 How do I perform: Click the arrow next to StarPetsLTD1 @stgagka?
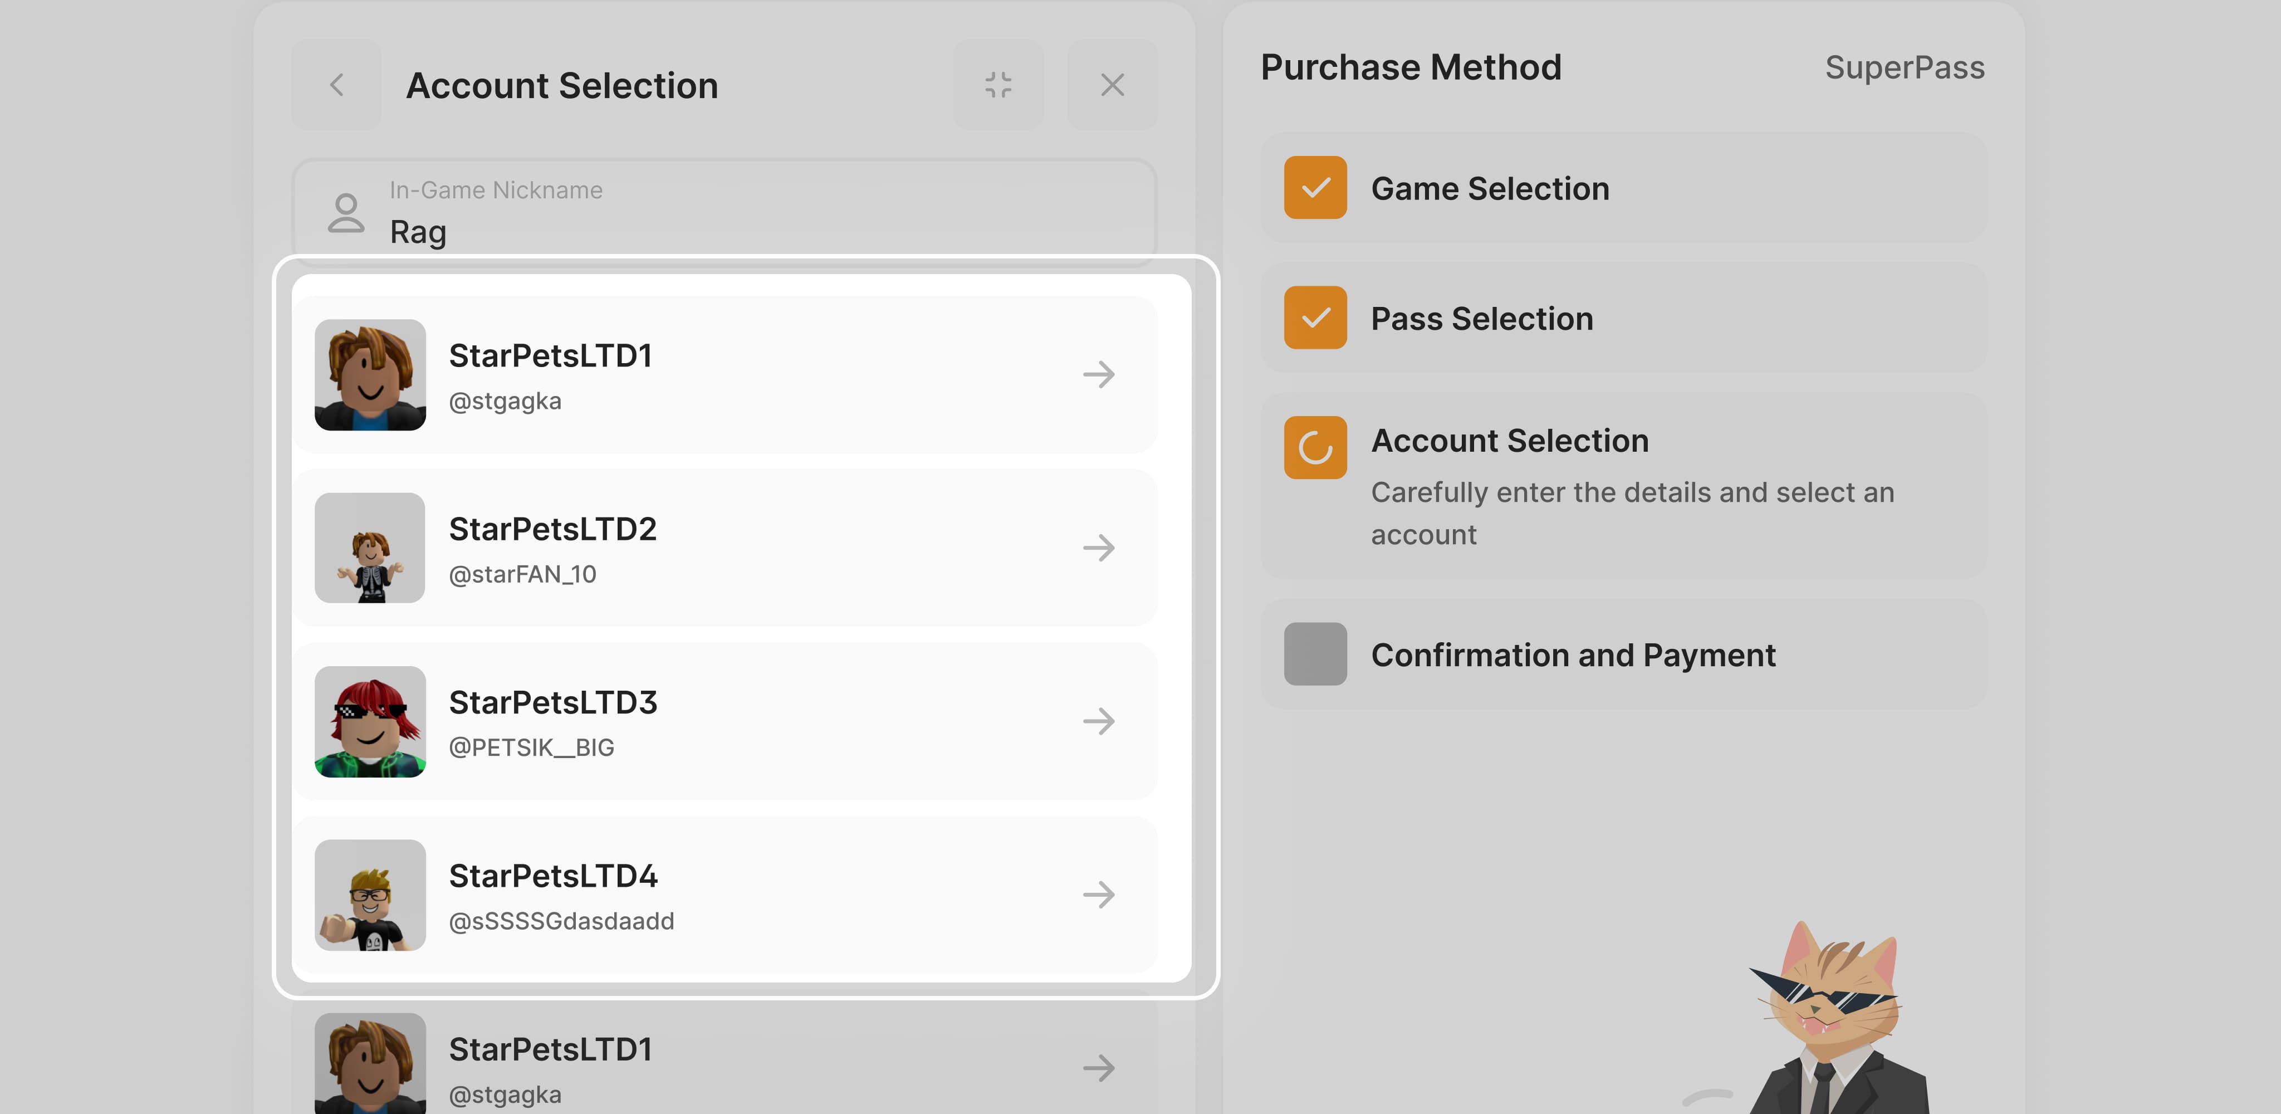coord(1098,374)
